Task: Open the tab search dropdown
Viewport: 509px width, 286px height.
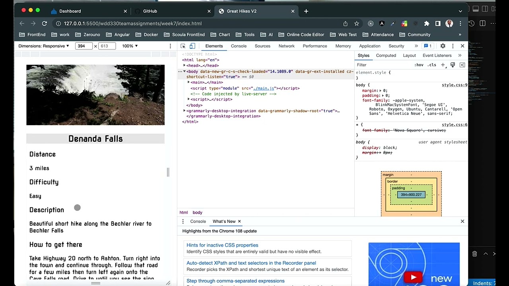Action: 460,11
